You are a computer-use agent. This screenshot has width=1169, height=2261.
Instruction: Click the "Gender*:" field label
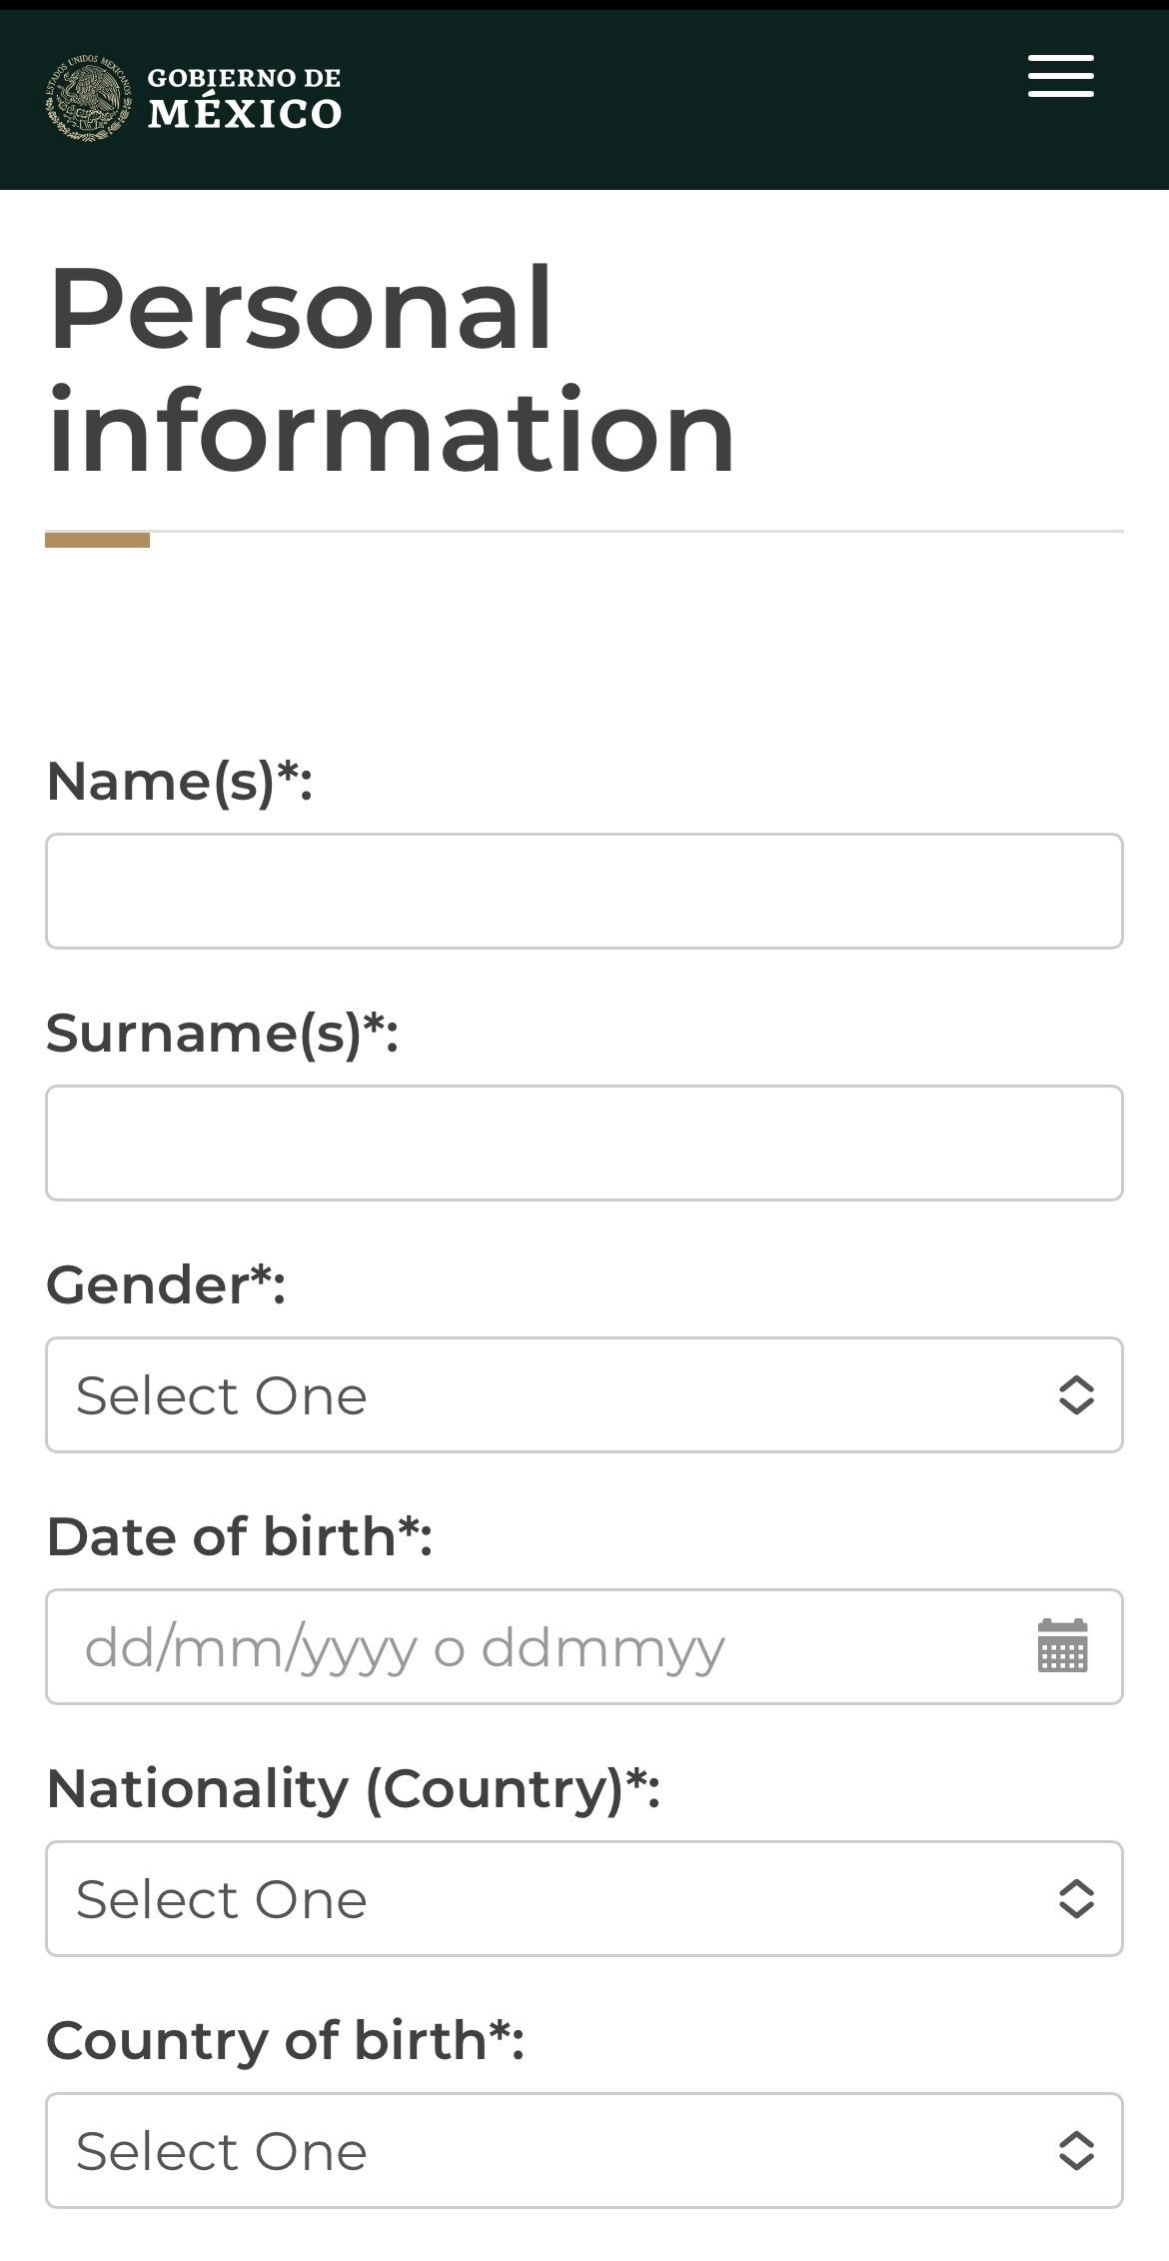point(166,1284)
